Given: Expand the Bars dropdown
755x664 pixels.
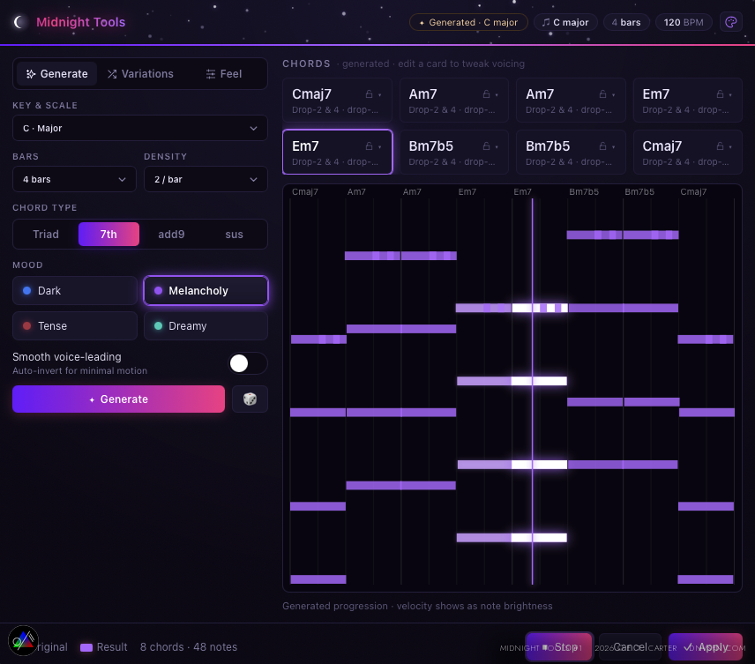Looking at the screenshot, I should pyautogui.click(x=74, y=179).
